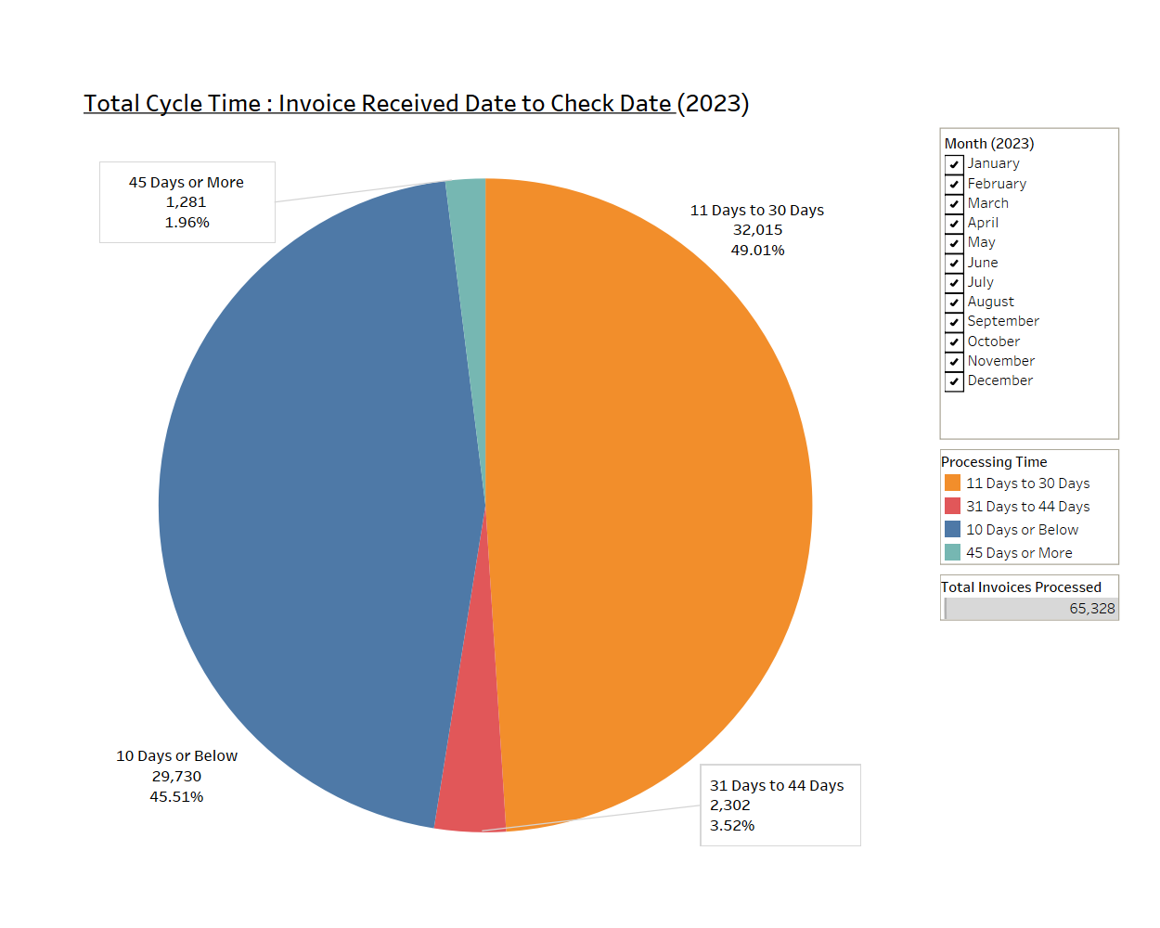Image resolution: width=1160 pixels, height=928 pixels.
Task: Click the Processing Time legend title
Action: [994, 462]
